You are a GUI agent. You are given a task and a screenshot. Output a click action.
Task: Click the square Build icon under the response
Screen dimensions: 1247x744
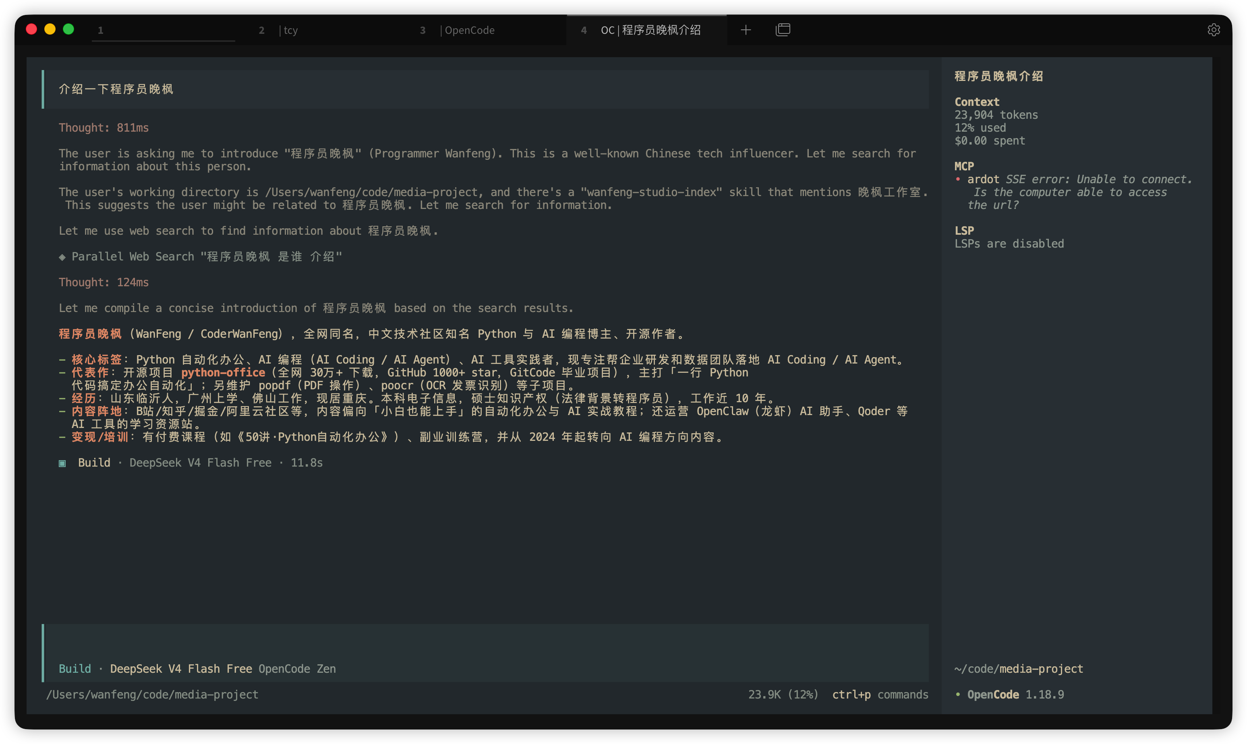tap(62, 463)
